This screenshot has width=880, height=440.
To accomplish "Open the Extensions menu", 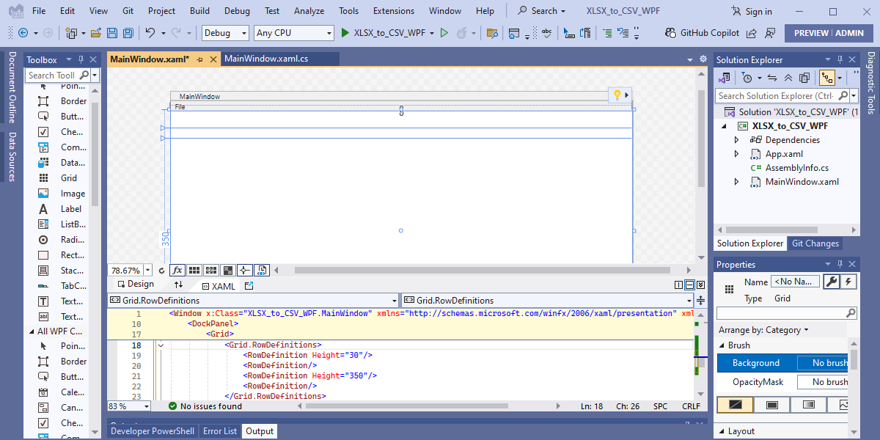I will (x=393, y=11).
